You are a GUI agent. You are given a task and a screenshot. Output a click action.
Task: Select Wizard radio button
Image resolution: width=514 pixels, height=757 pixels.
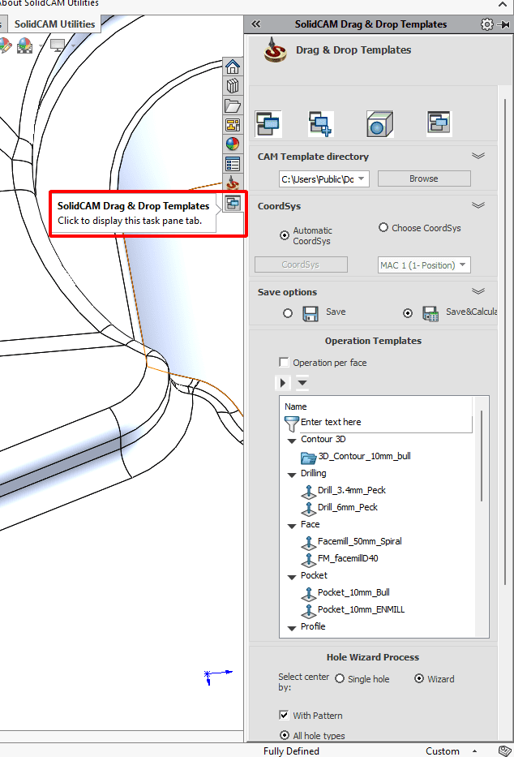tap(419, 678)
